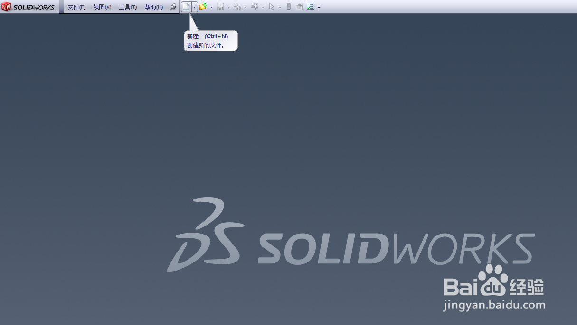The height and width of the screenshot is (325, 577).
Task: Expand the Save dropdown arrow
Action: coord(228,8)
